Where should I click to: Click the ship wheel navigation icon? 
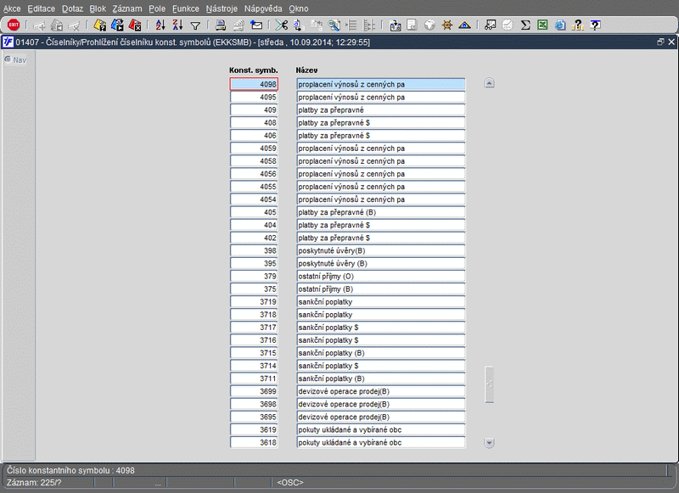447,25
